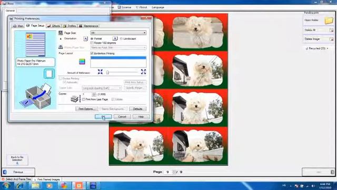Restore settings with the Defaults button

(138, 109)
